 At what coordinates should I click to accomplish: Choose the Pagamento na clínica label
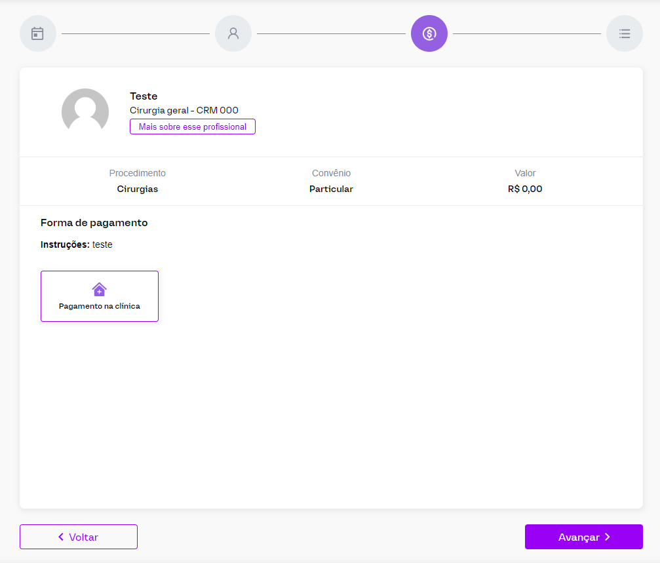point(100,306)
